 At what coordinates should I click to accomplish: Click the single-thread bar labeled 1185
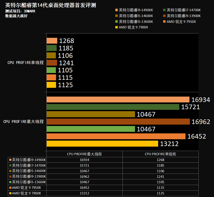point(52,48)
